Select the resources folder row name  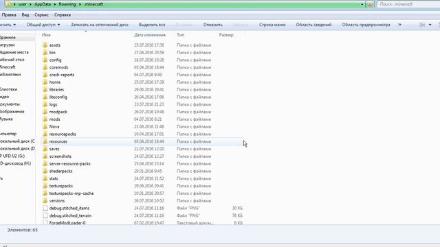pos(58,141)
